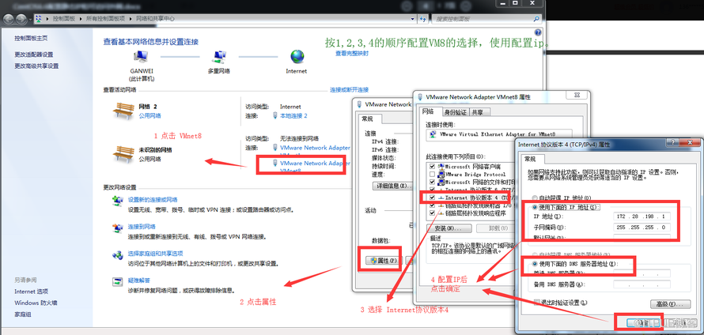Click the 设置新的连接或网络 icon

tap(118, 201)
